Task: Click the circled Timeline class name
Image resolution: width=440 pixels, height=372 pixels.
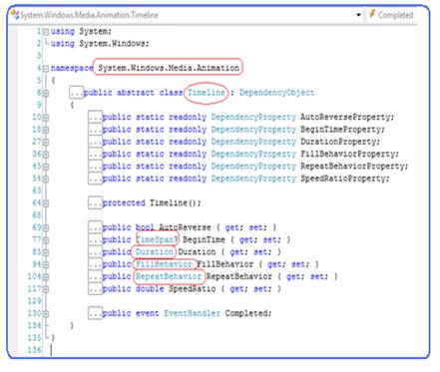Action: [x=207, y=93]
